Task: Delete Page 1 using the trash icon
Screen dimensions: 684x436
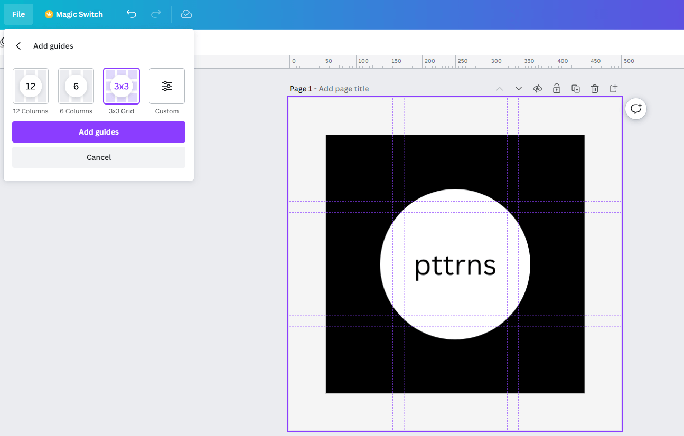Action: point(594,88)
